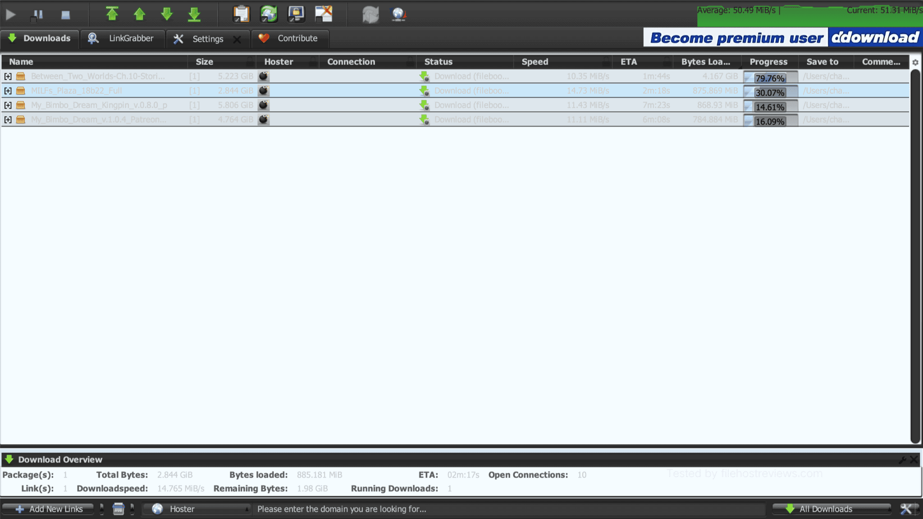Sort by the Save to column header
This screenshot has height=519, width=923.
[x=827, y=62]
